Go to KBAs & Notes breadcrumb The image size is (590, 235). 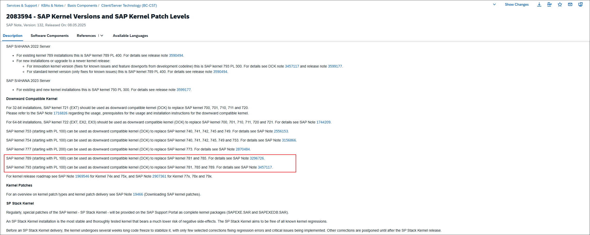[x=52, y=5]
